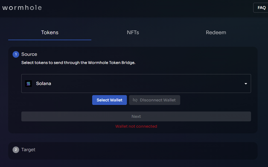This screenshot has width=268, height=167.
Task: Open the FAQ page
Action: (261, 8)
